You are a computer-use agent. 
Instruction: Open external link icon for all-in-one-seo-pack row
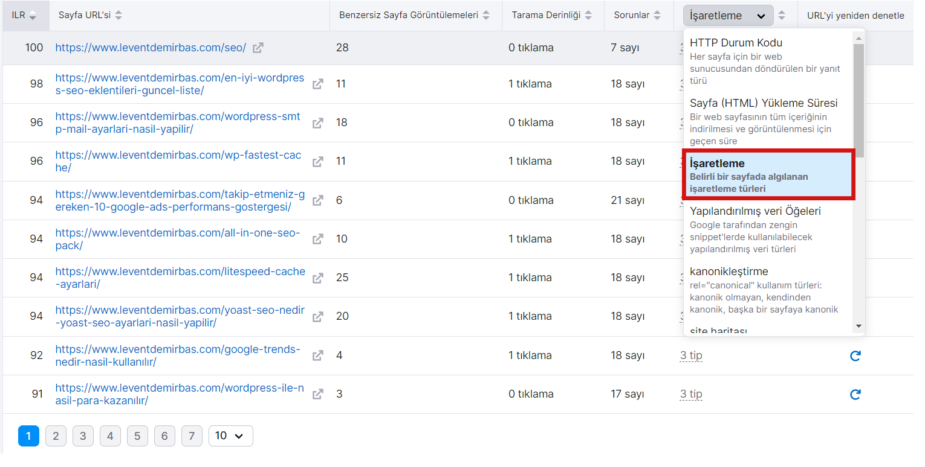coord(317,239)
